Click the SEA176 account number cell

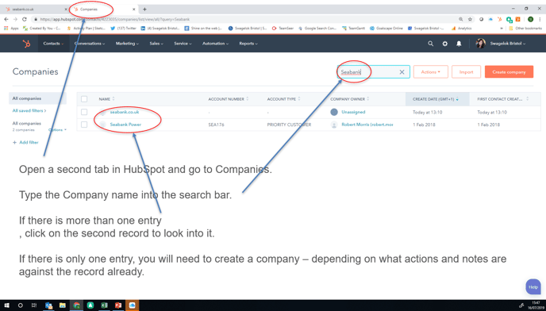(216, 125)
